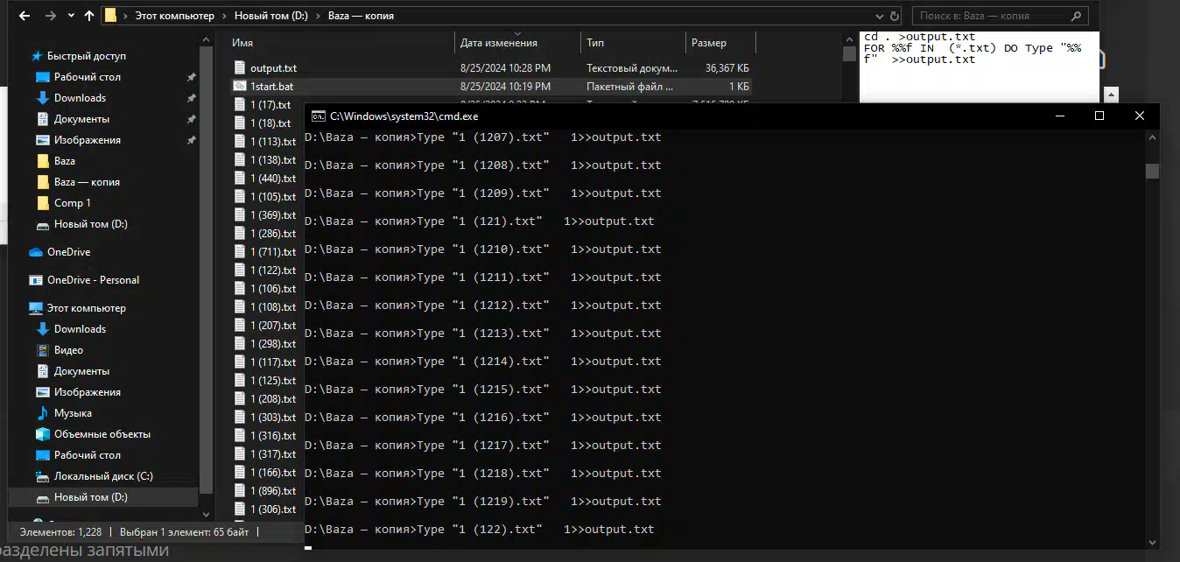1180x562 pixels.
Task: Click the Локальный диск (C:) drive icon
Action: click(x=43, y=476)
